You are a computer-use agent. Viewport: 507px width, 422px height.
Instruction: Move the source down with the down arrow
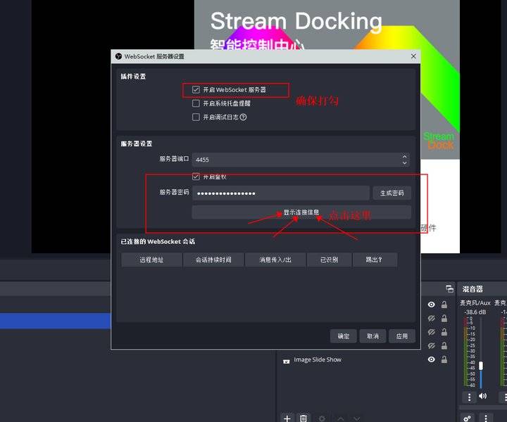coord(356,418)
